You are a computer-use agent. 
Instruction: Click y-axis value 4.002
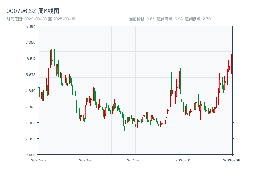pos(30,107)
